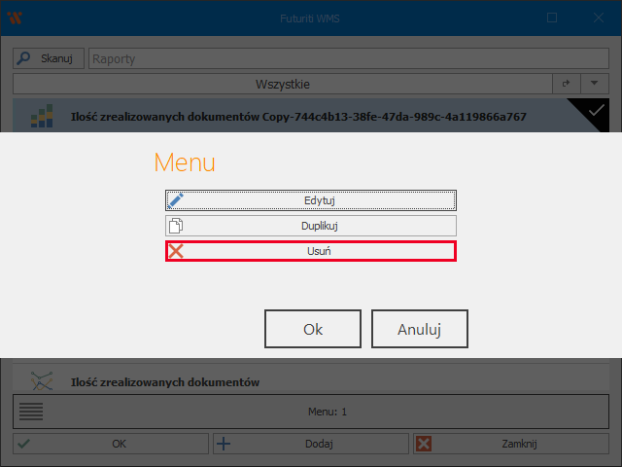Toggle the checkmark on selected report

tap(595, 112)
